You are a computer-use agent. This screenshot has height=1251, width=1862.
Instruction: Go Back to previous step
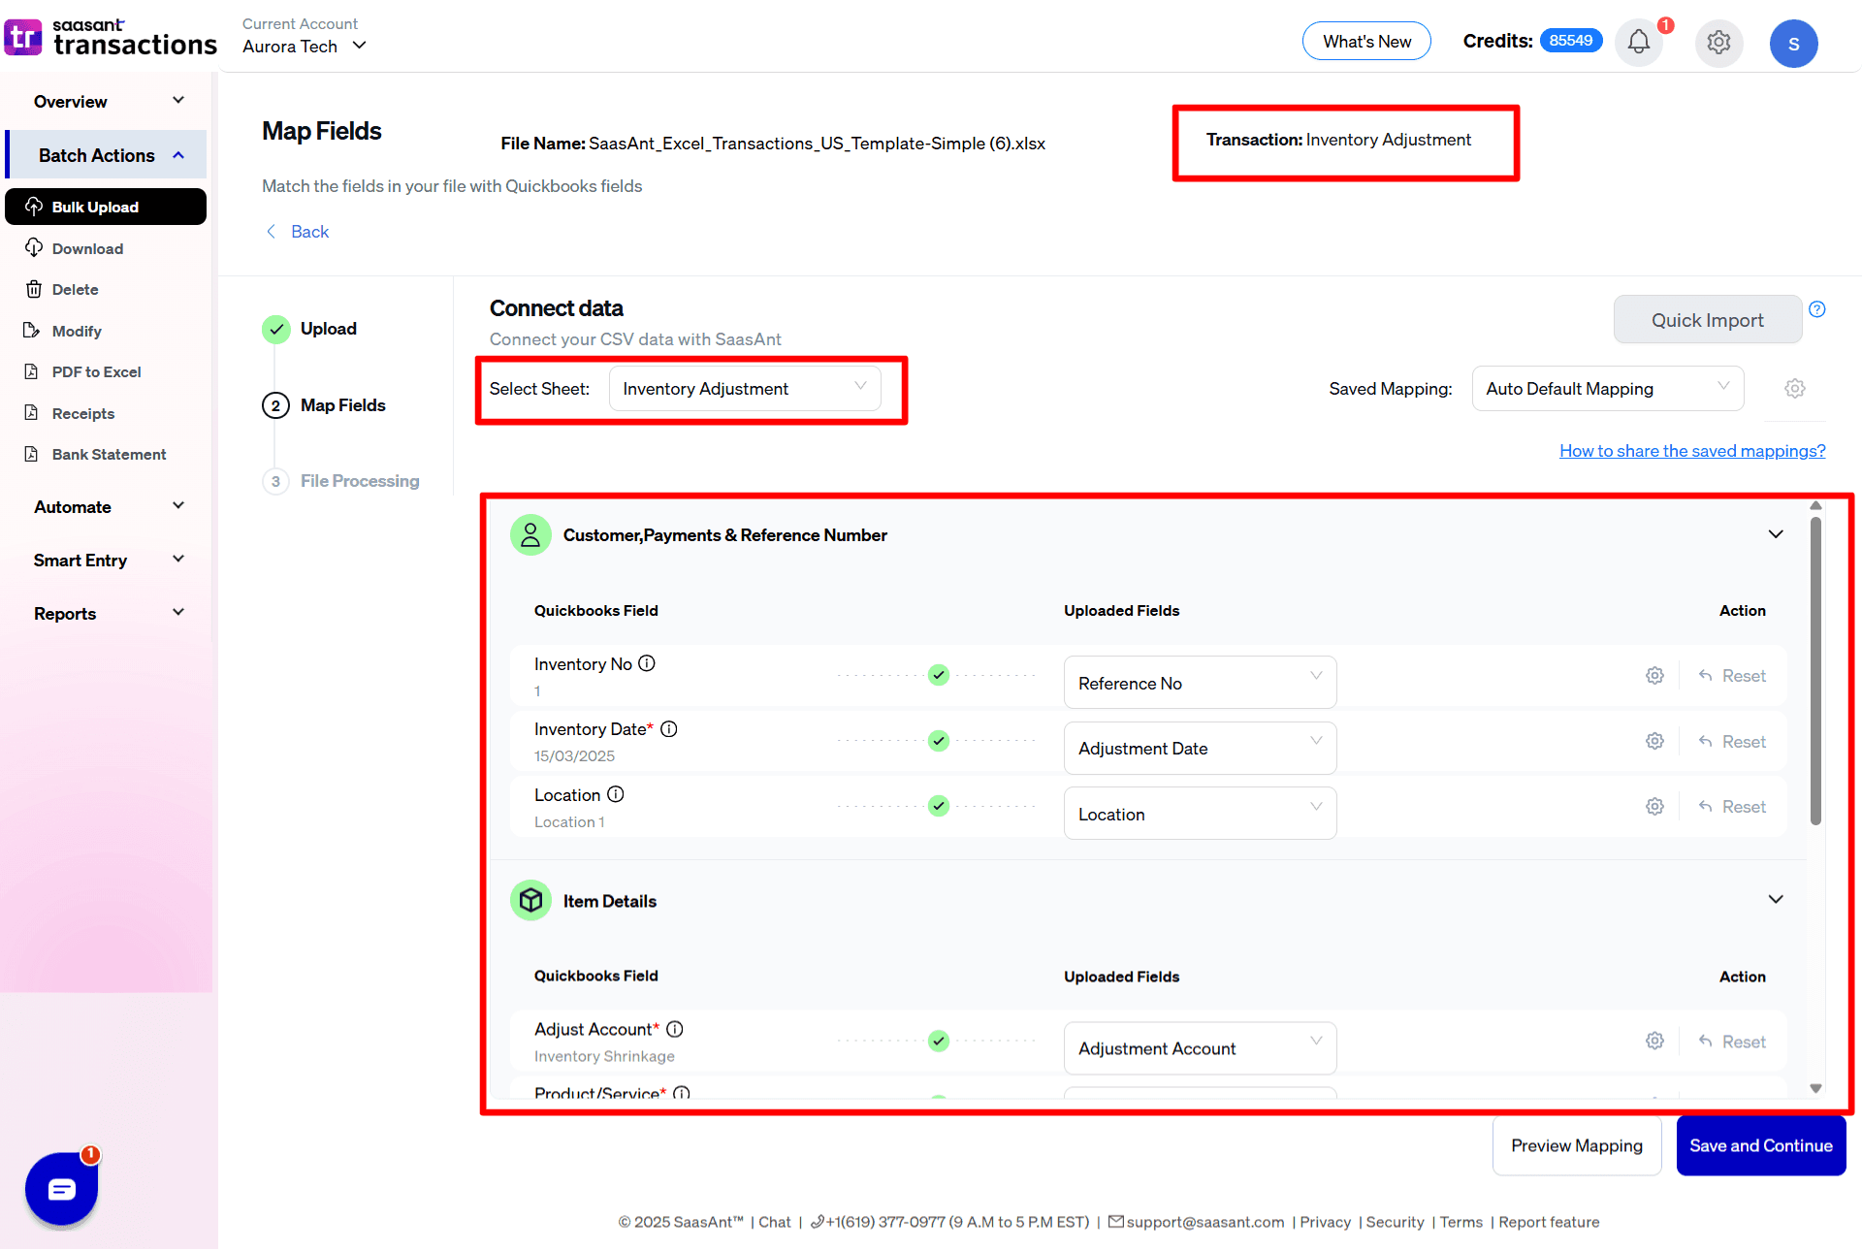298,232
